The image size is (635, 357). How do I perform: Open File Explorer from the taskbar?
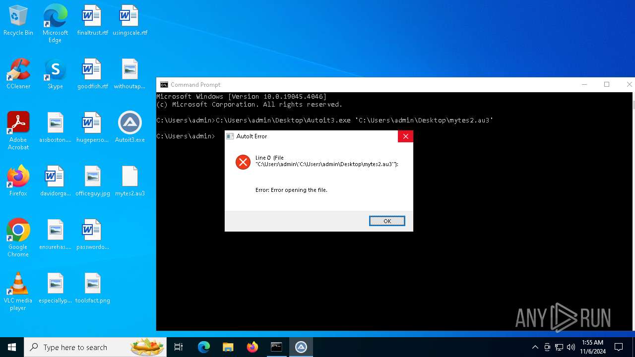(228, 347)
